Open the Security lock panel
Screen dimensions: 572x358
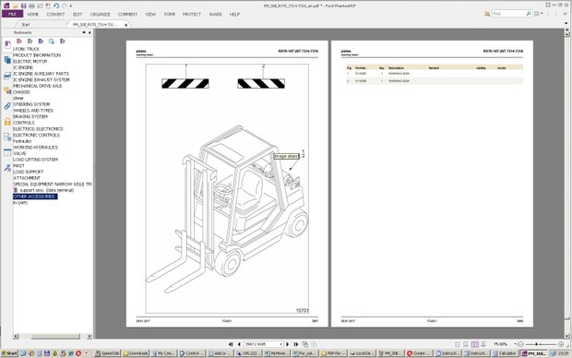click(7, 122)
